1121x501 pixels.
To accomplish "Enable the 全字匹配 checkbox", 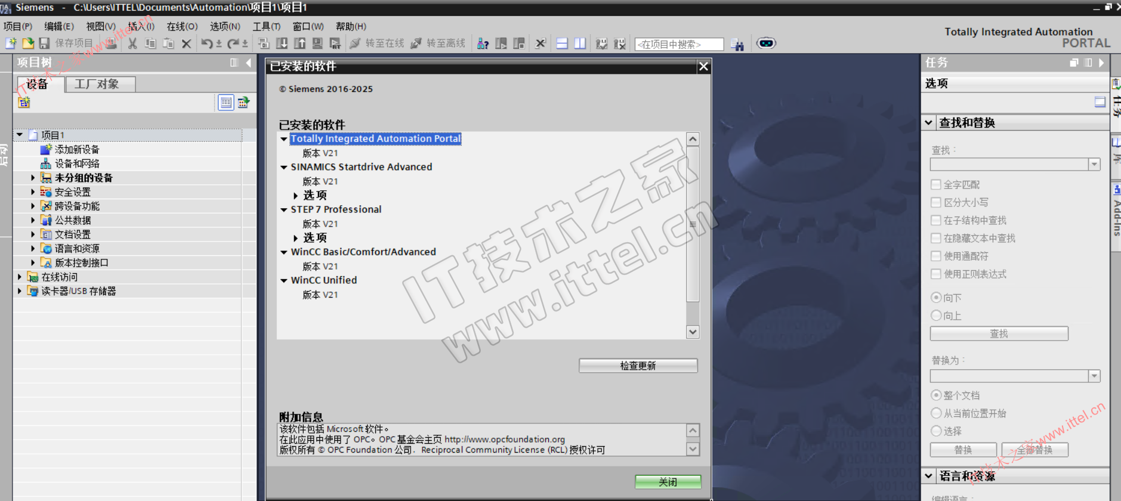I will 936,185.
